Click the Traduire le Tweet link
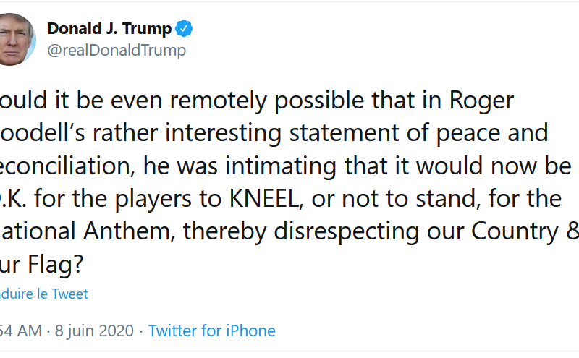 (x=43, y=294)
